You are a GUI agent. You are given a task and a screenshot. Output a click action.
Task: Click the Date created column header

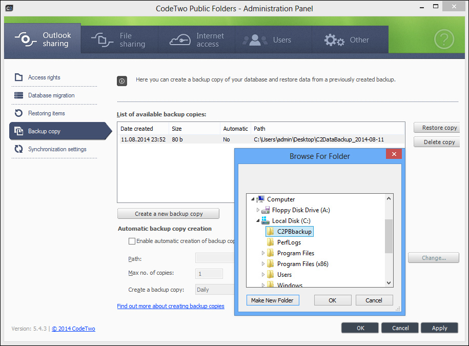tap(144, 129)
